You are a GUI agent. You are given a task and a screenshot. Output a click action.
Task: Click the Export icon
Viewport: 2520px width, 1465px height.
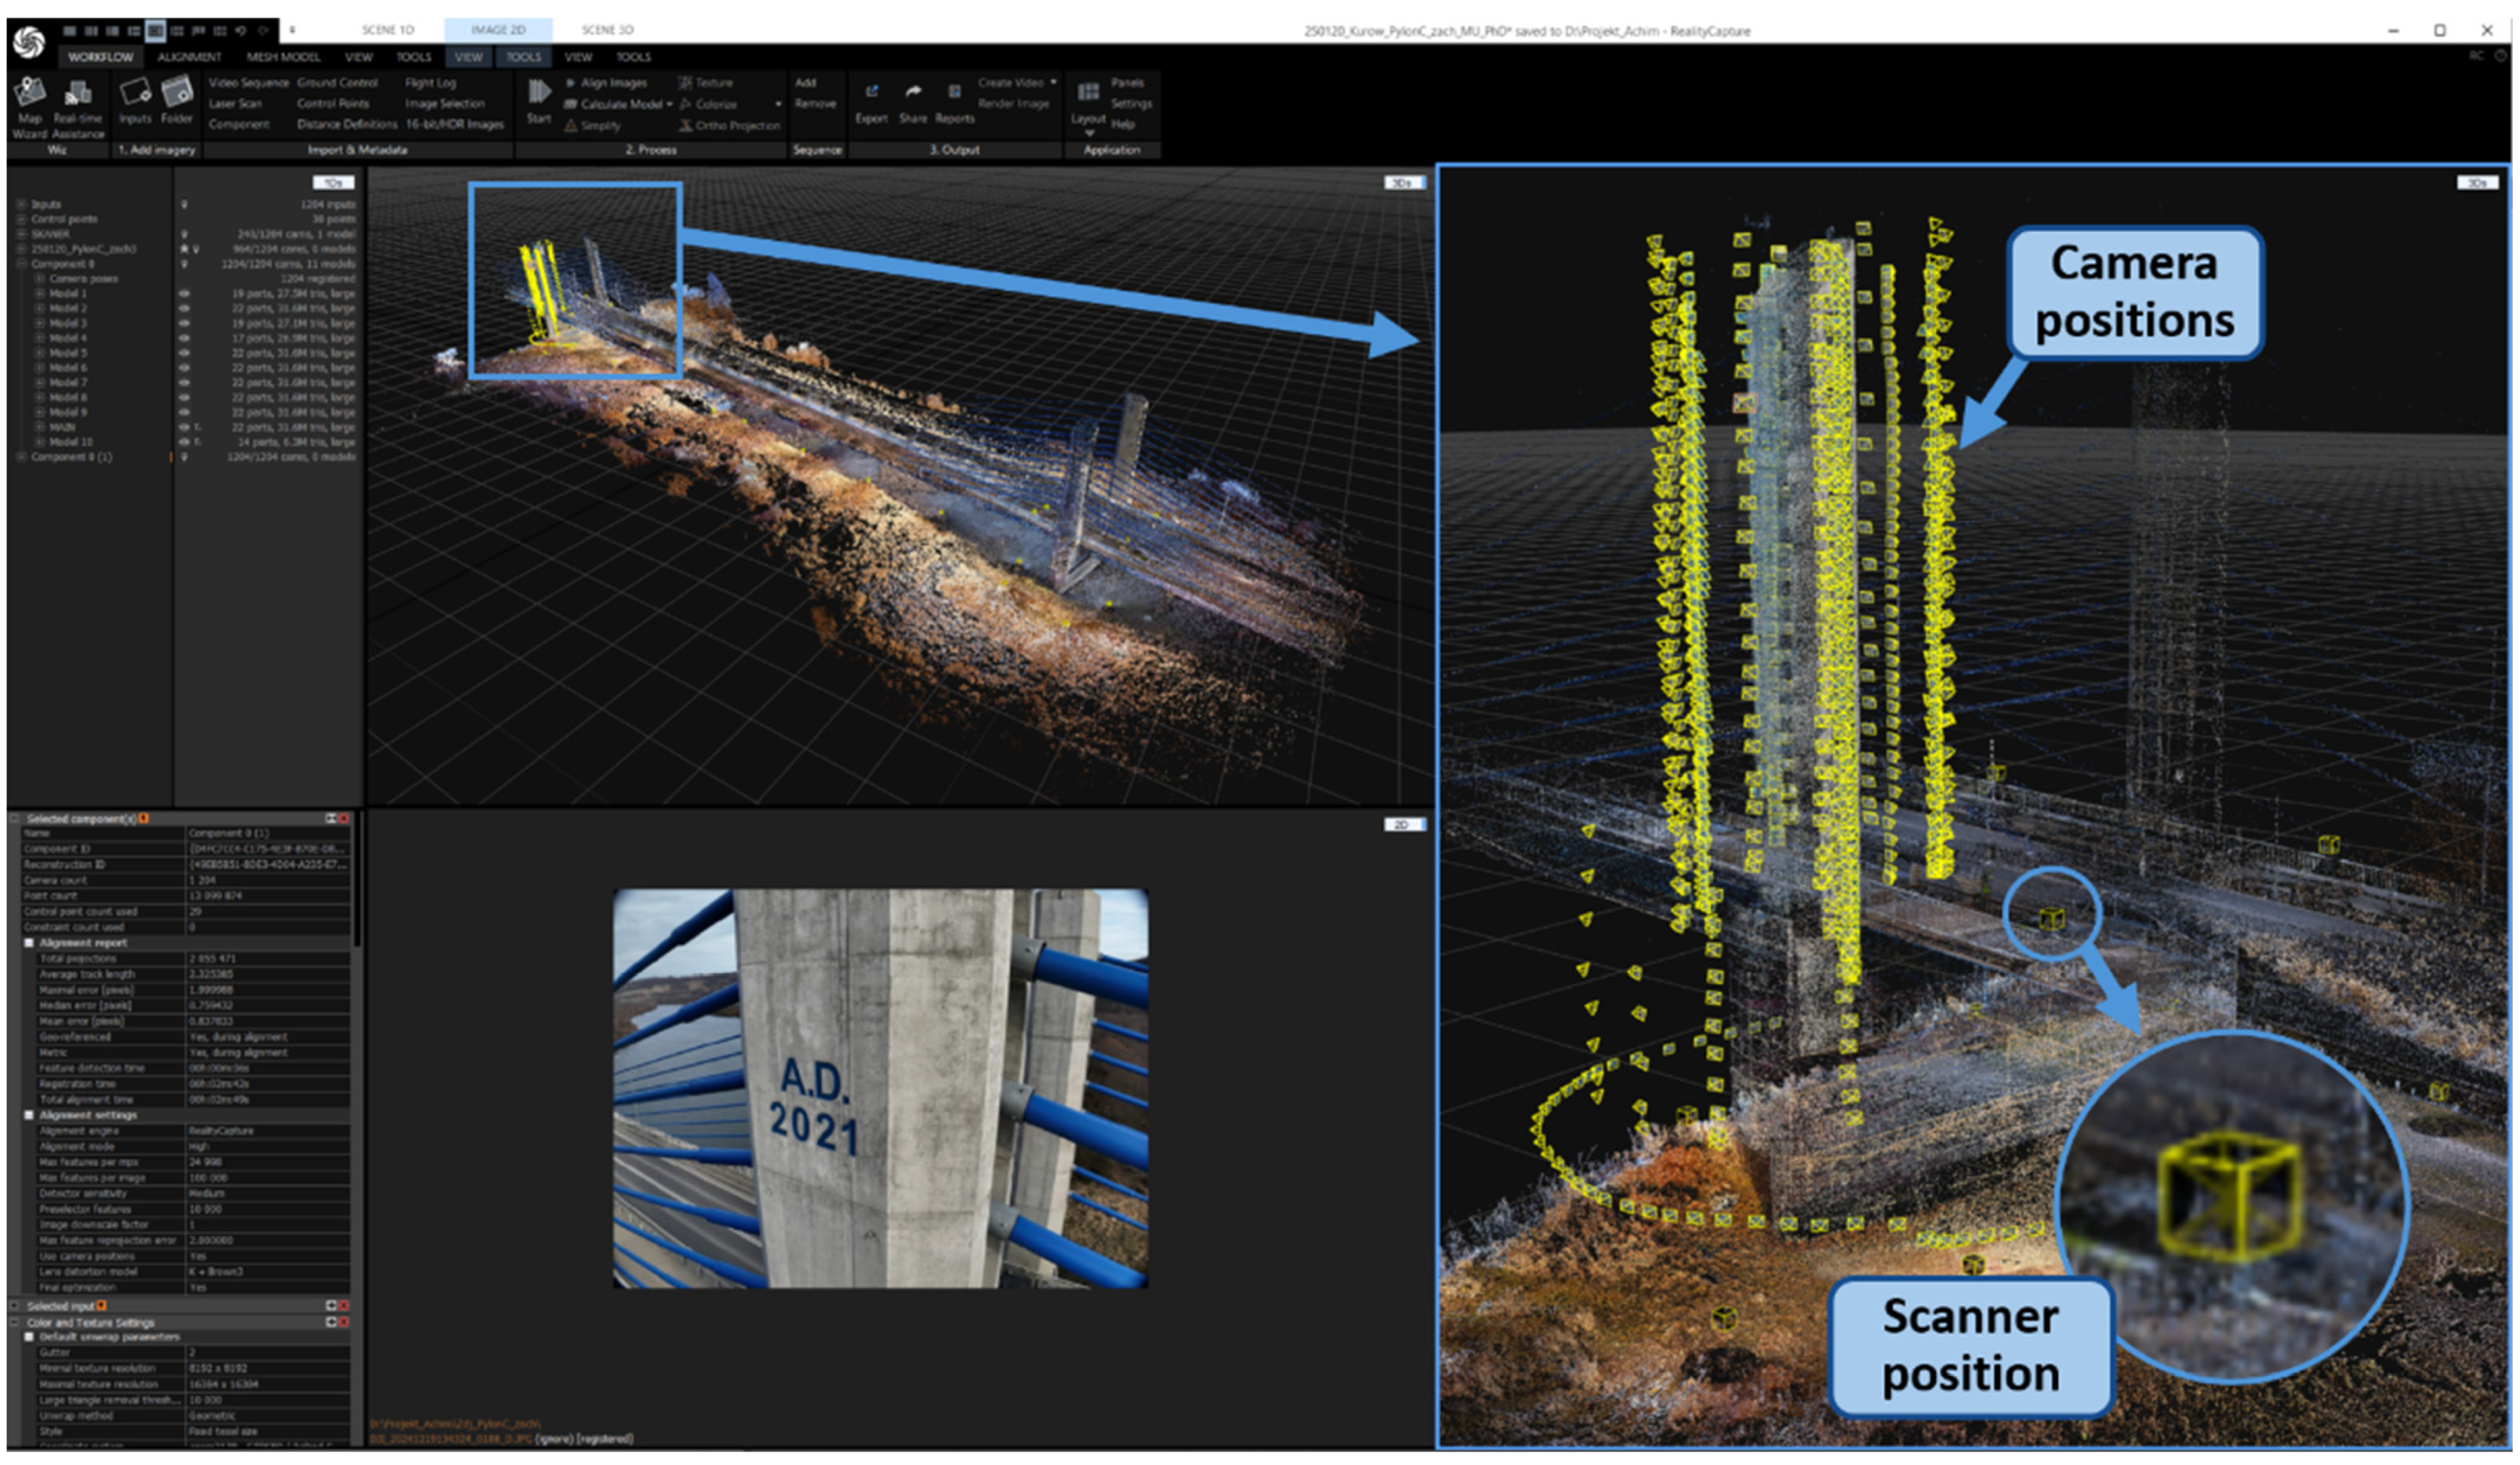point(871,92)
